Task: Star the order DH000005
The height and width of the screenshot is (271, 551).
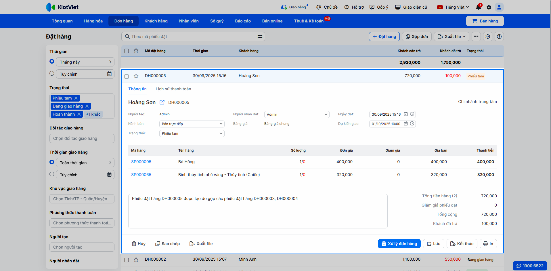Action: 136,76
